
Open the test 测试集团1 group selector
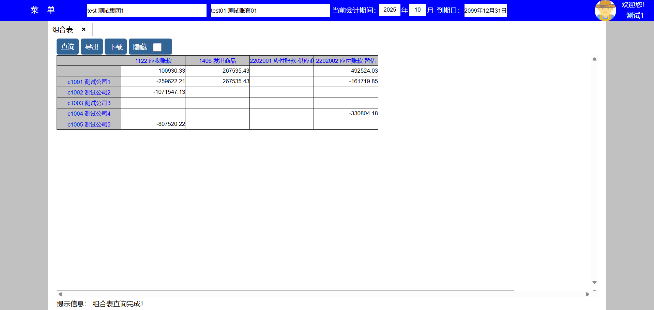point(147,11)
